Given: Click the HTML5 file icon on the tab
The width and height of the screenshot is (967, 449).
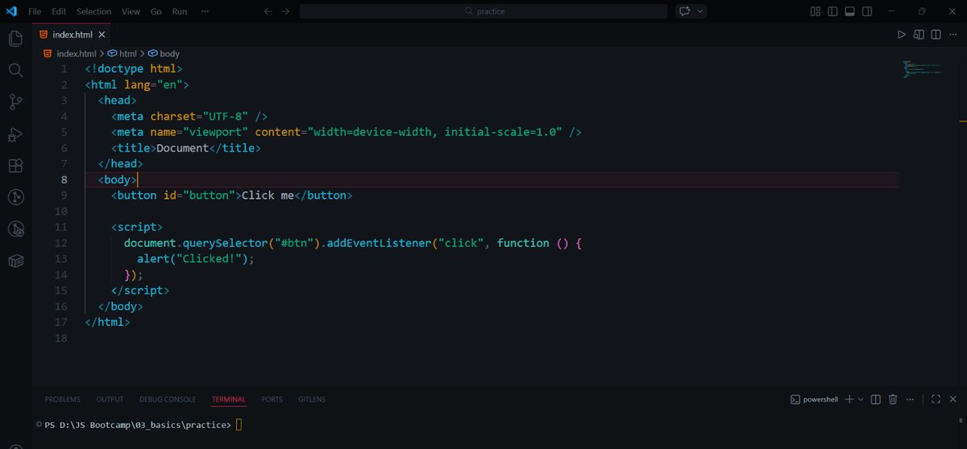Looking at the screenshot, I should pos(43,35).
